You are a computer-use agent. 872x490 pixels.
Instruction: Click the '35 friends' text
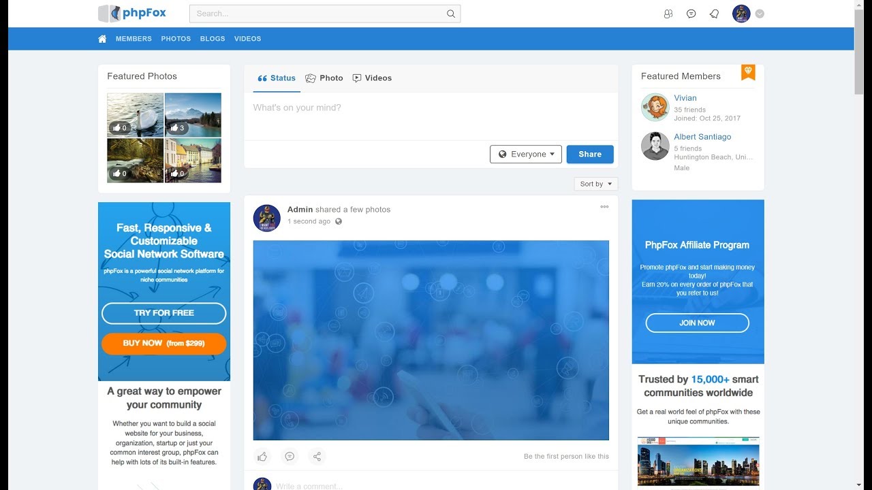(690, 110)
